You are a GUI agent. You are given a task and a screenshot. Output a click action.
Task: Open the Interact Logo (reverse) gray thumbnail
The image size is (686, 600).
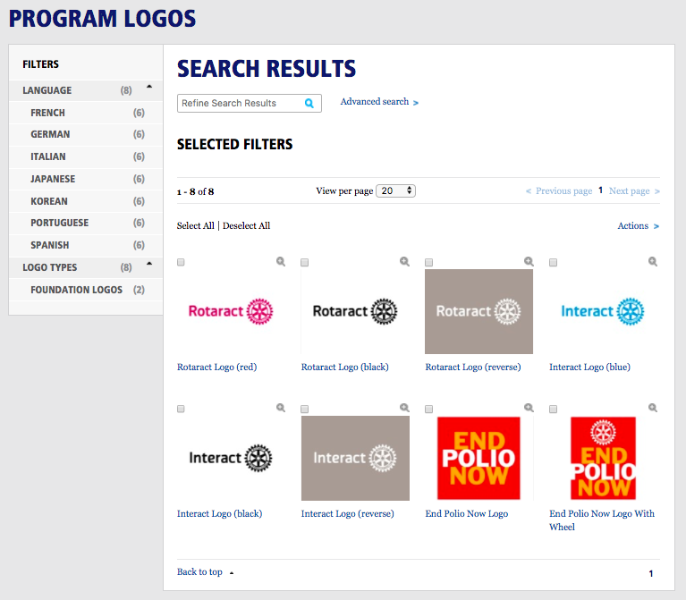(355, 458)
